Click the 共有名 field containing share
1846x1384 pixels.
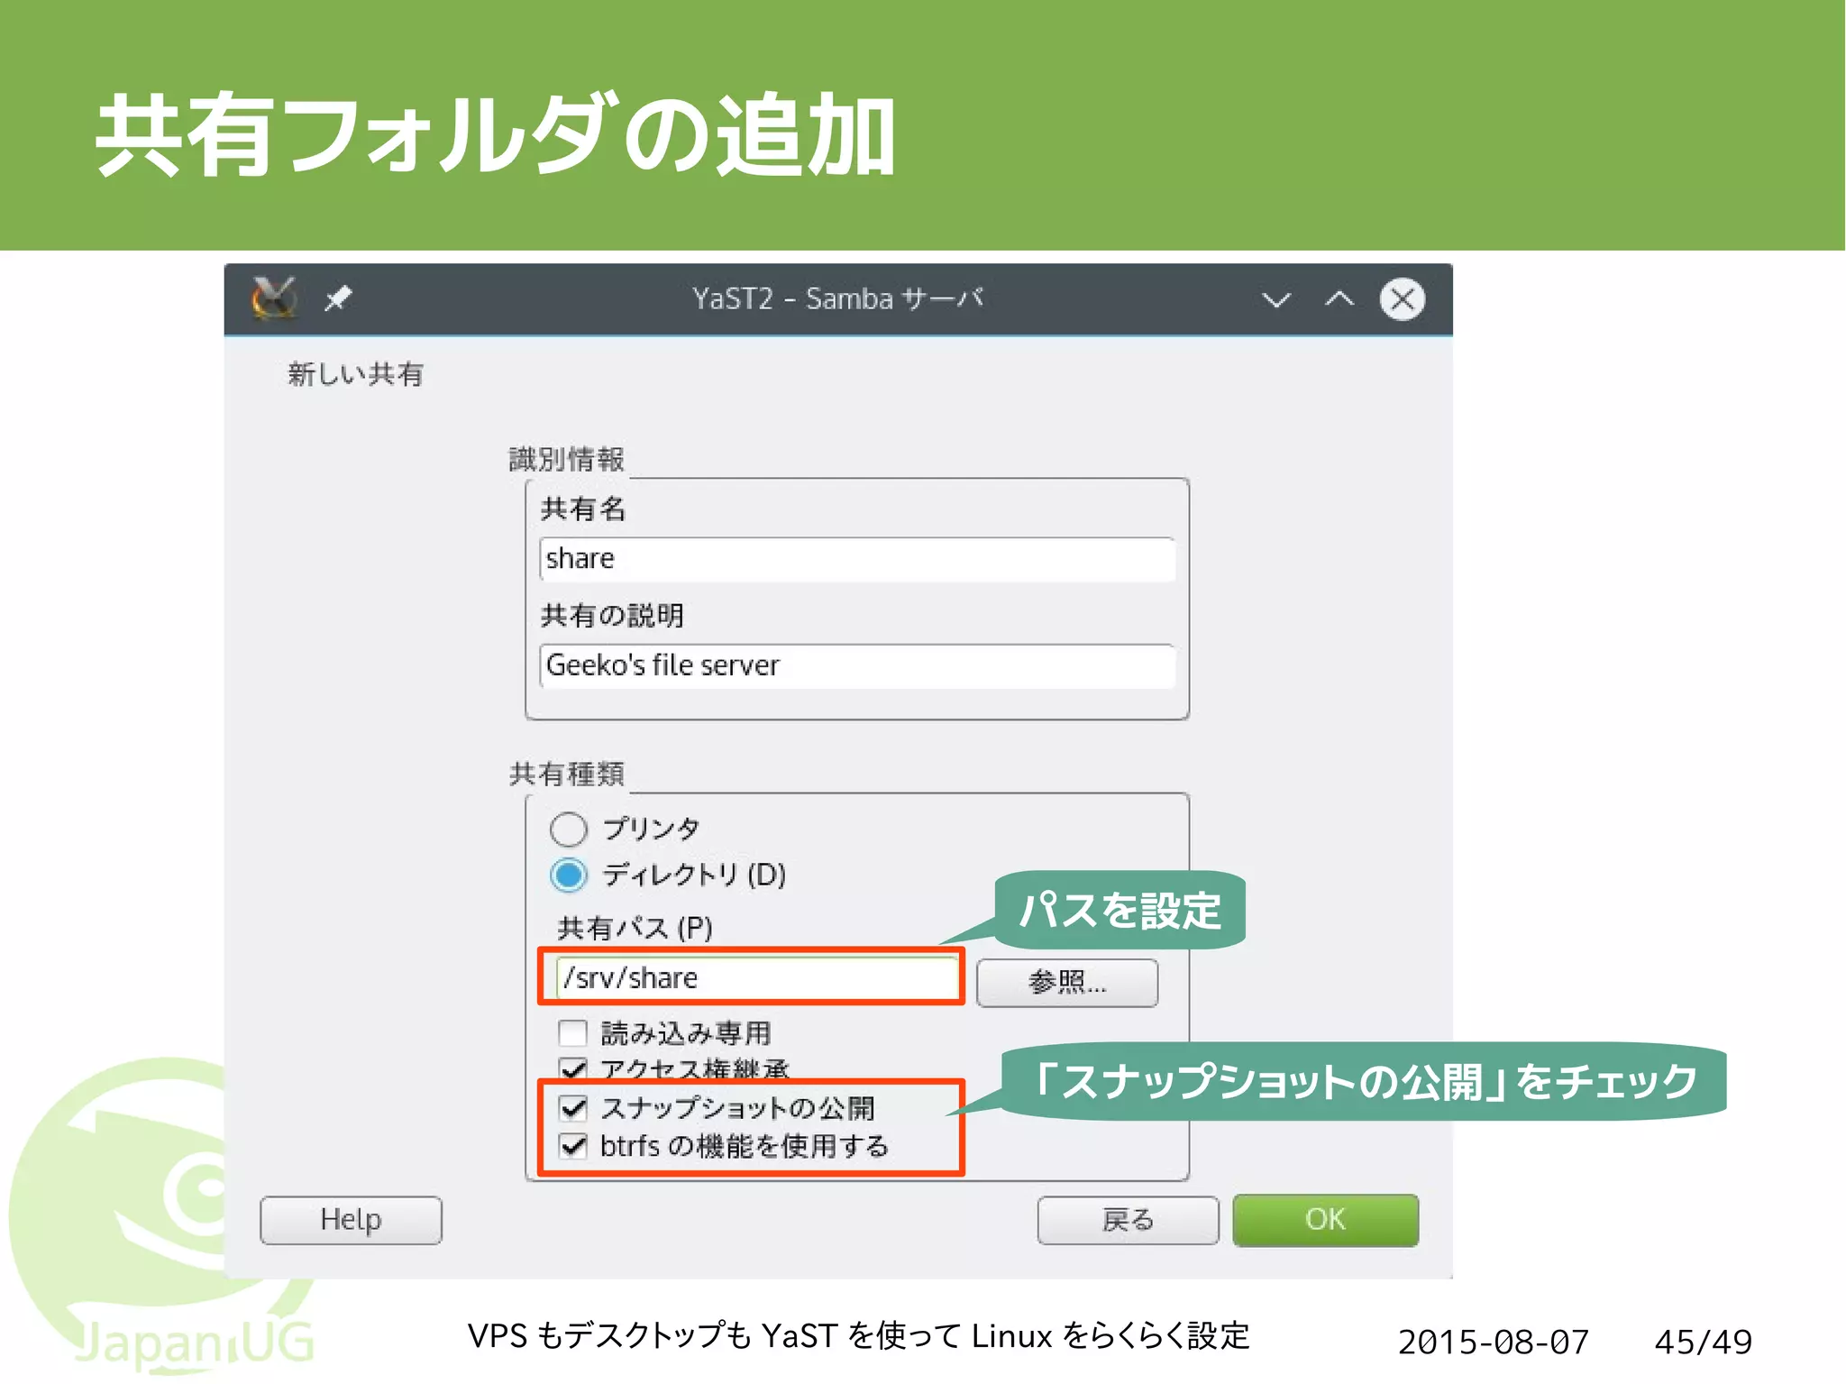coord(857,559)
